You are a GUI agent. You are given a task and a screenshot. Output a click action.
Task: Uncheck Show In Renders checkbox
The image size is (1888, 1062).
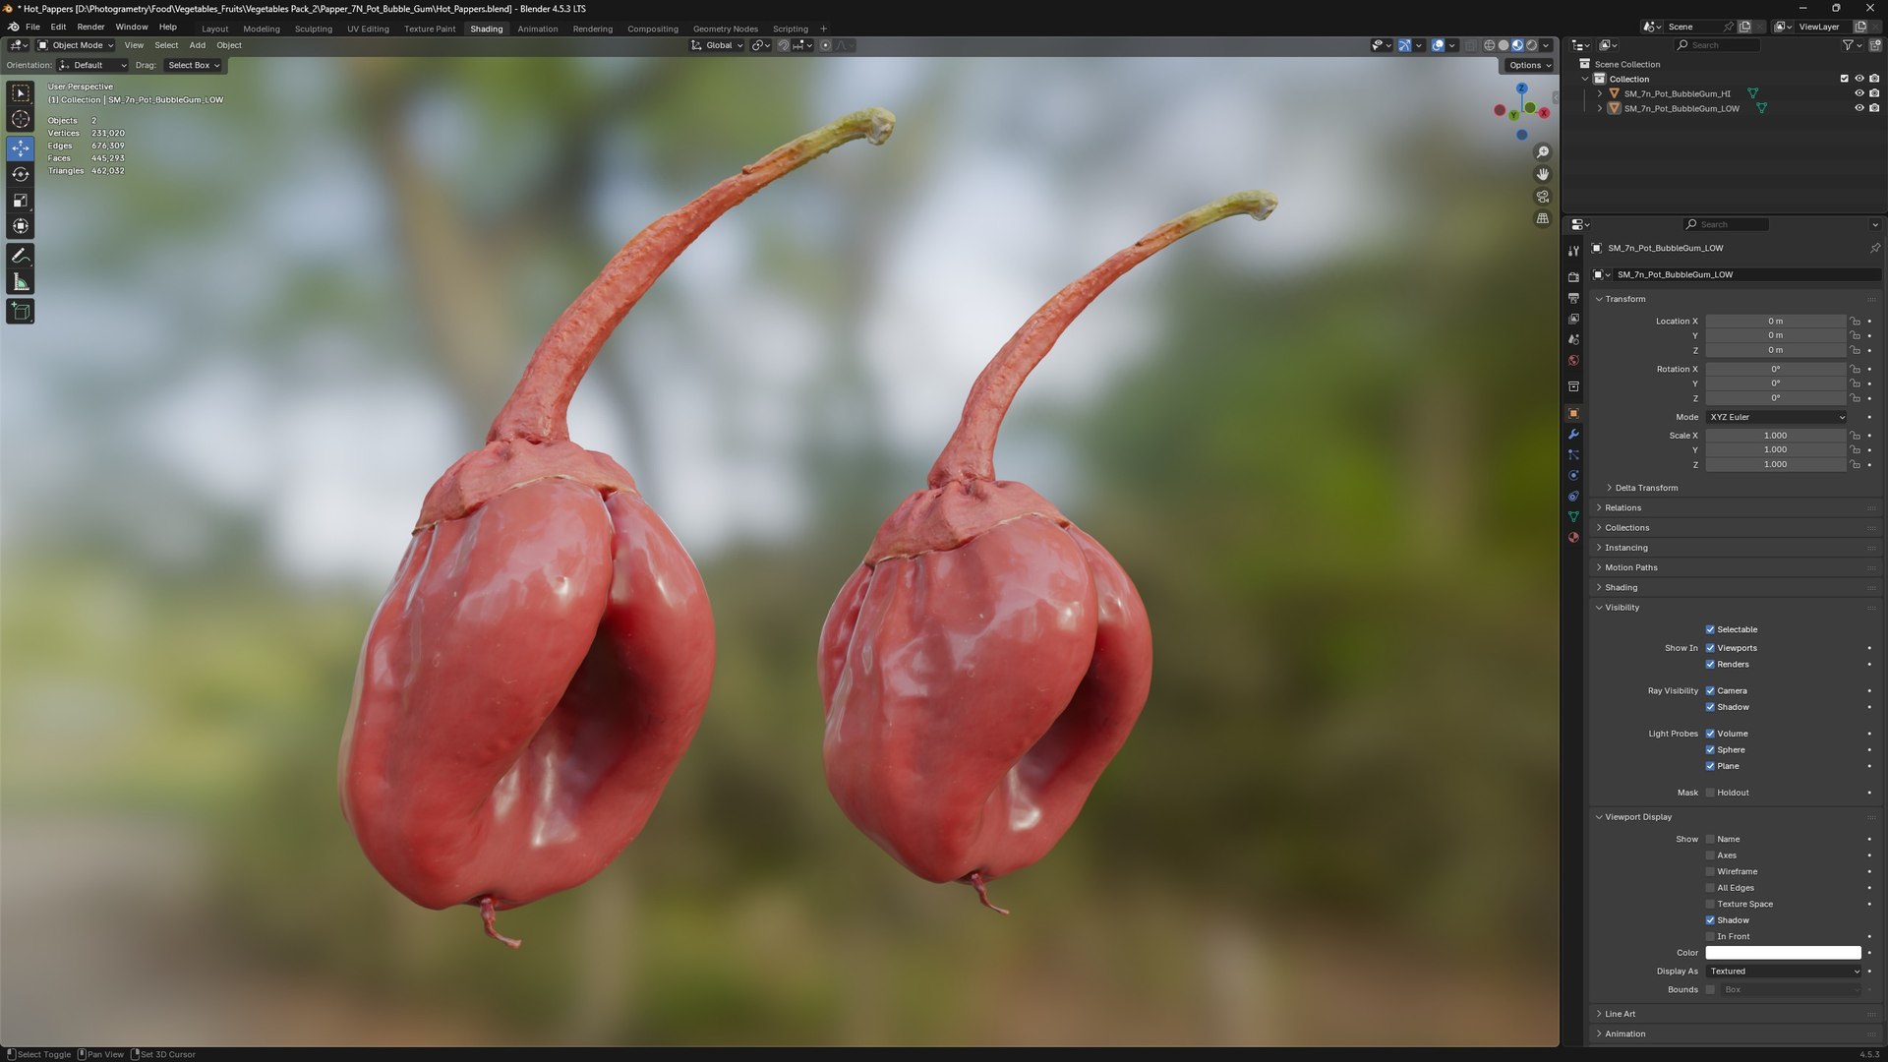[1710, 665]
